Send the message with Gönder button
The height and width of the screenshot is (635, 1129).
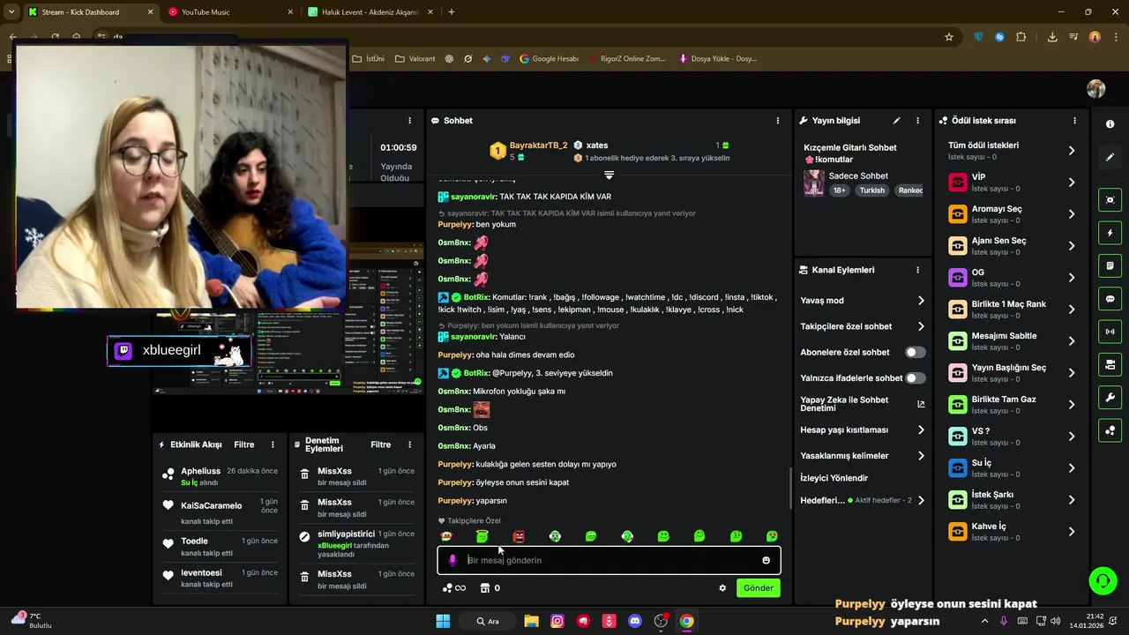click(x=759, y=588)
